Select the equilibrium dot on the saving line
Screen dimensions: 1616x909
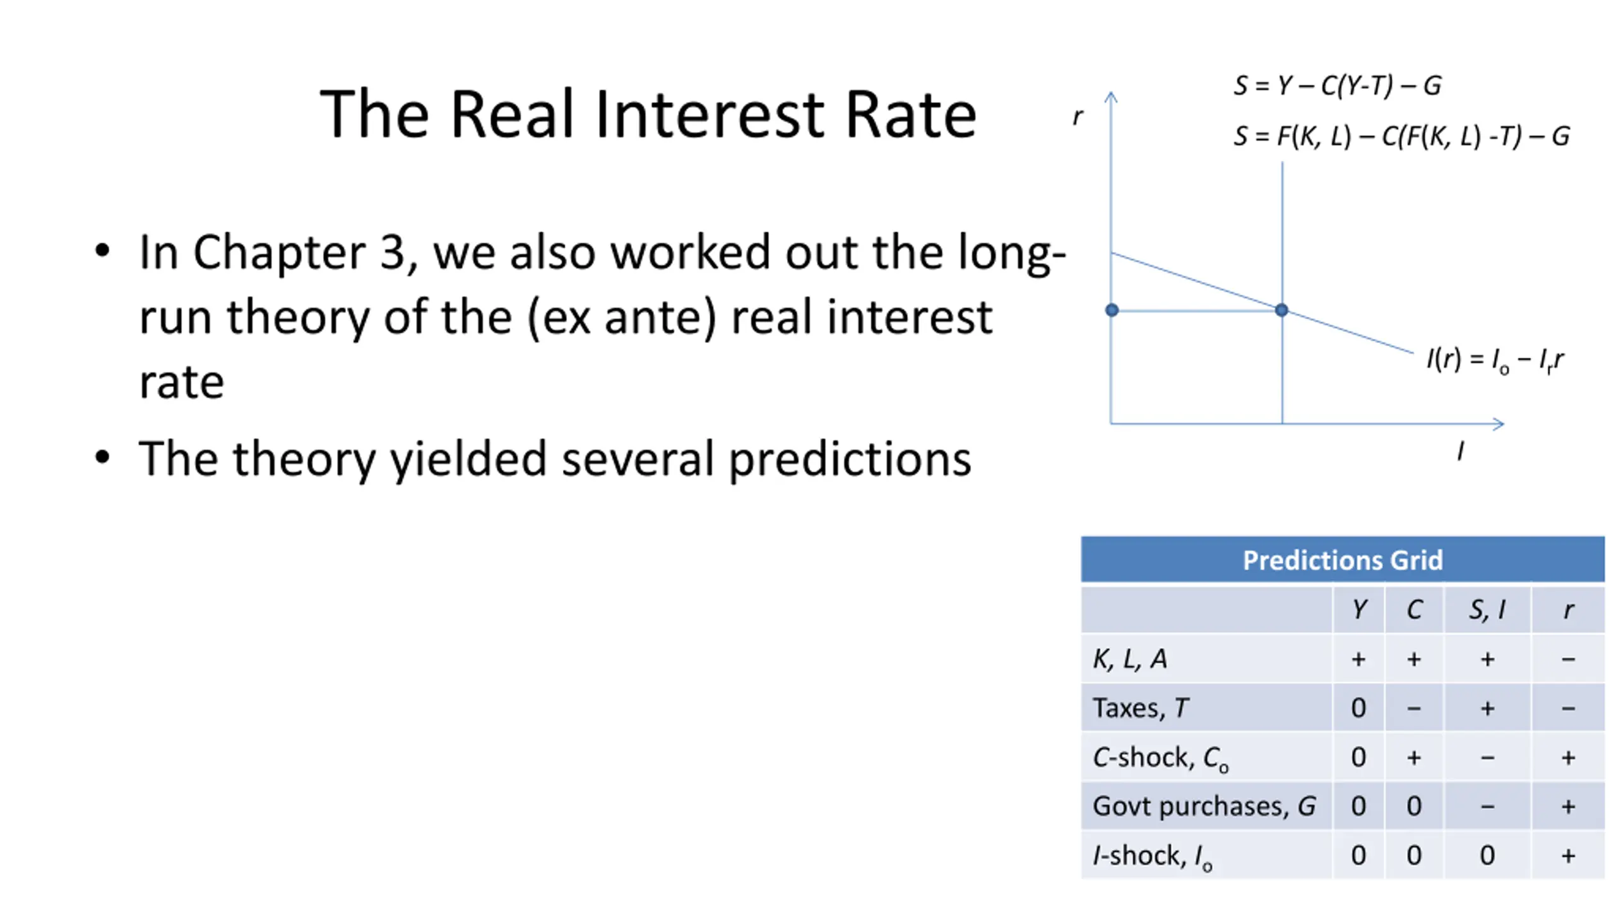coord(1281,310)
